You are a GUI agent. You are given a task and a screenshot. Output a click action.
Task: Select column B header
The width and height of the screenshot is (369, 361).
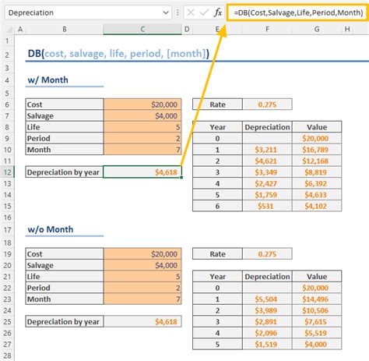(65, 30)
